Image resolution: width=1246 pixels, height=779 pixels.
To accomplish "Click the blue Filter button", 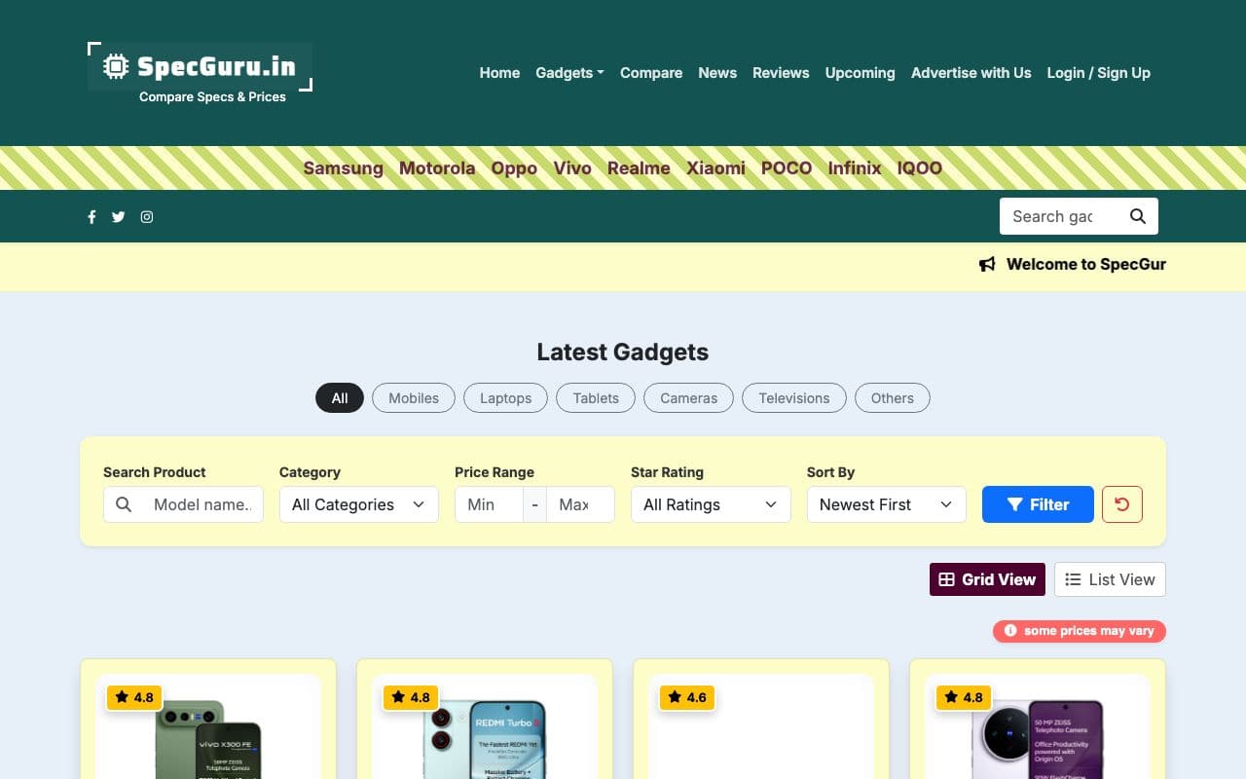I will [1038, 504].
